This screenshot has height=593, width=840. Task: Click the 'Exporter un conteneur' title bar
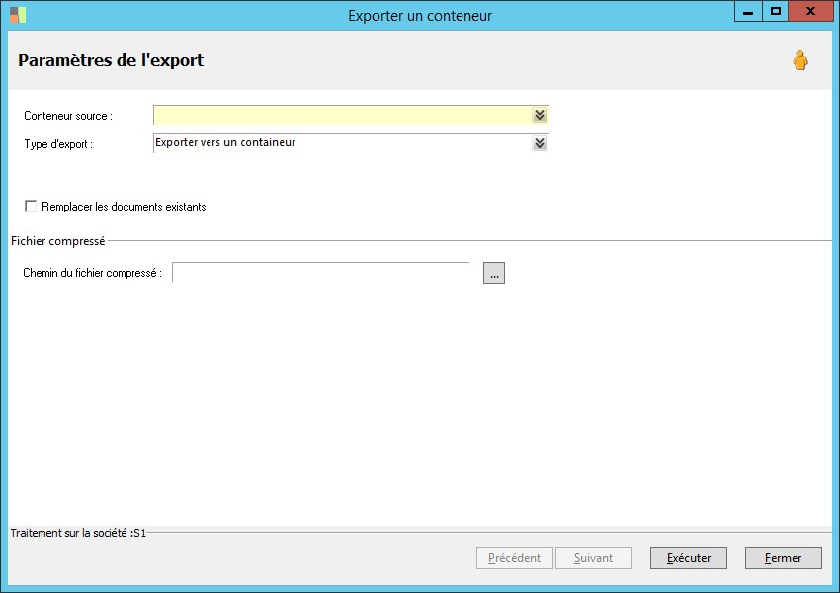(420, 15)
